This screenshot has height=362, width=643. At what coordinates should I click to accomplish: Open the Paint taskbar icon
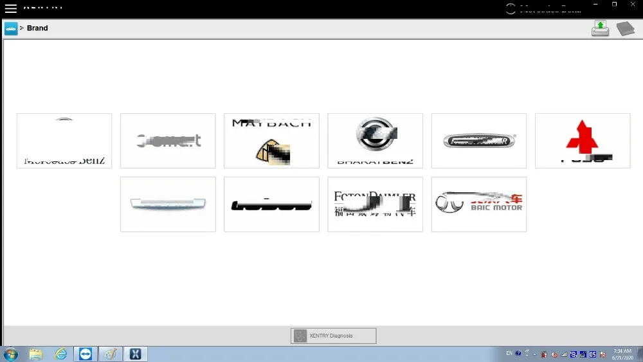(x=111, y=354)
